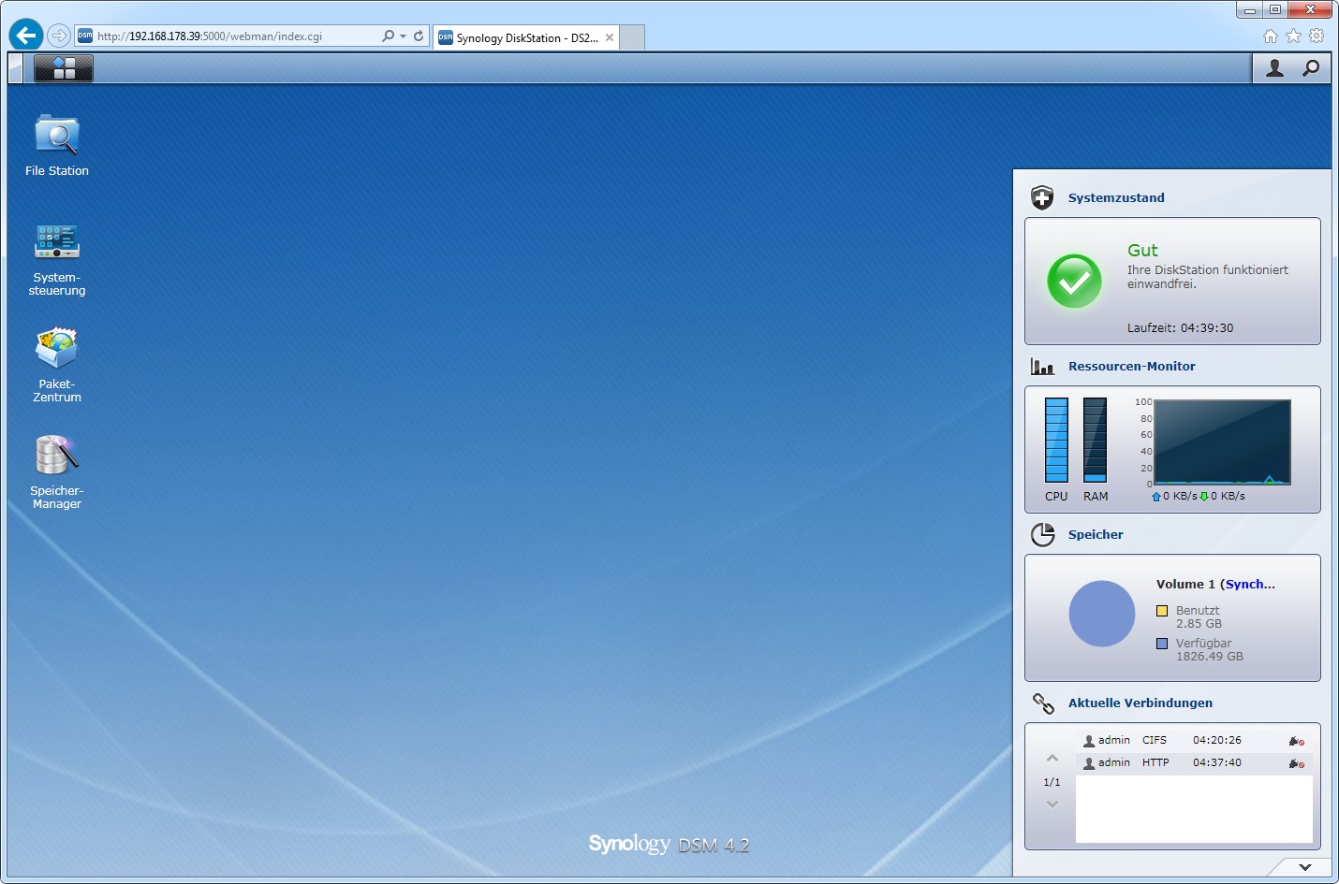Go to next connections page arrow
The width and height of the screenshot is (1339, 884).
(1052, 804)
